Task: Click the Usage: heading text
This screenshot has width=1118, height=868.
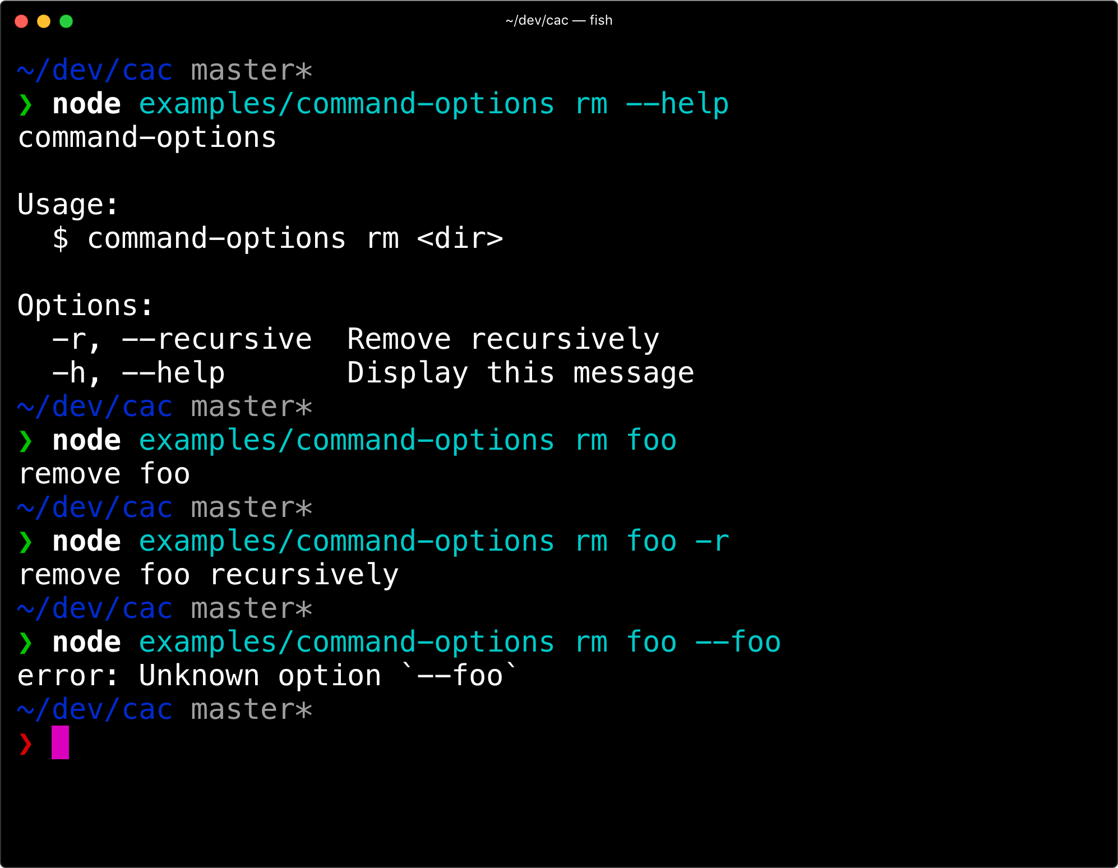Action: pos(67,204)
